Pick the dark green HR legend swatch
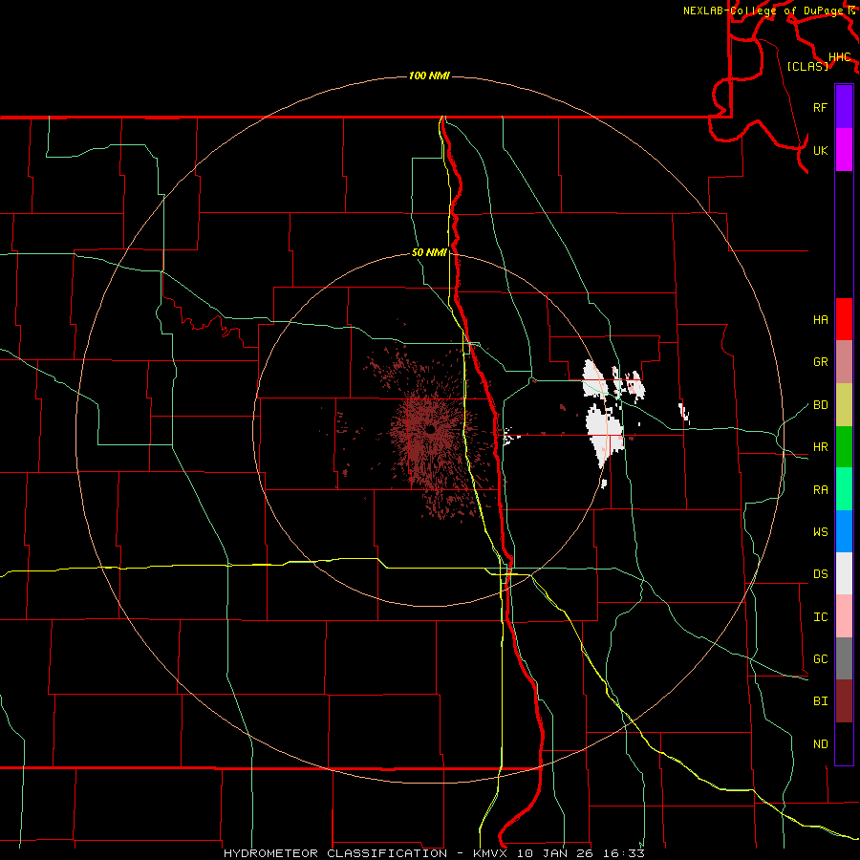This screenshot has height=860, width=860. 844,446
